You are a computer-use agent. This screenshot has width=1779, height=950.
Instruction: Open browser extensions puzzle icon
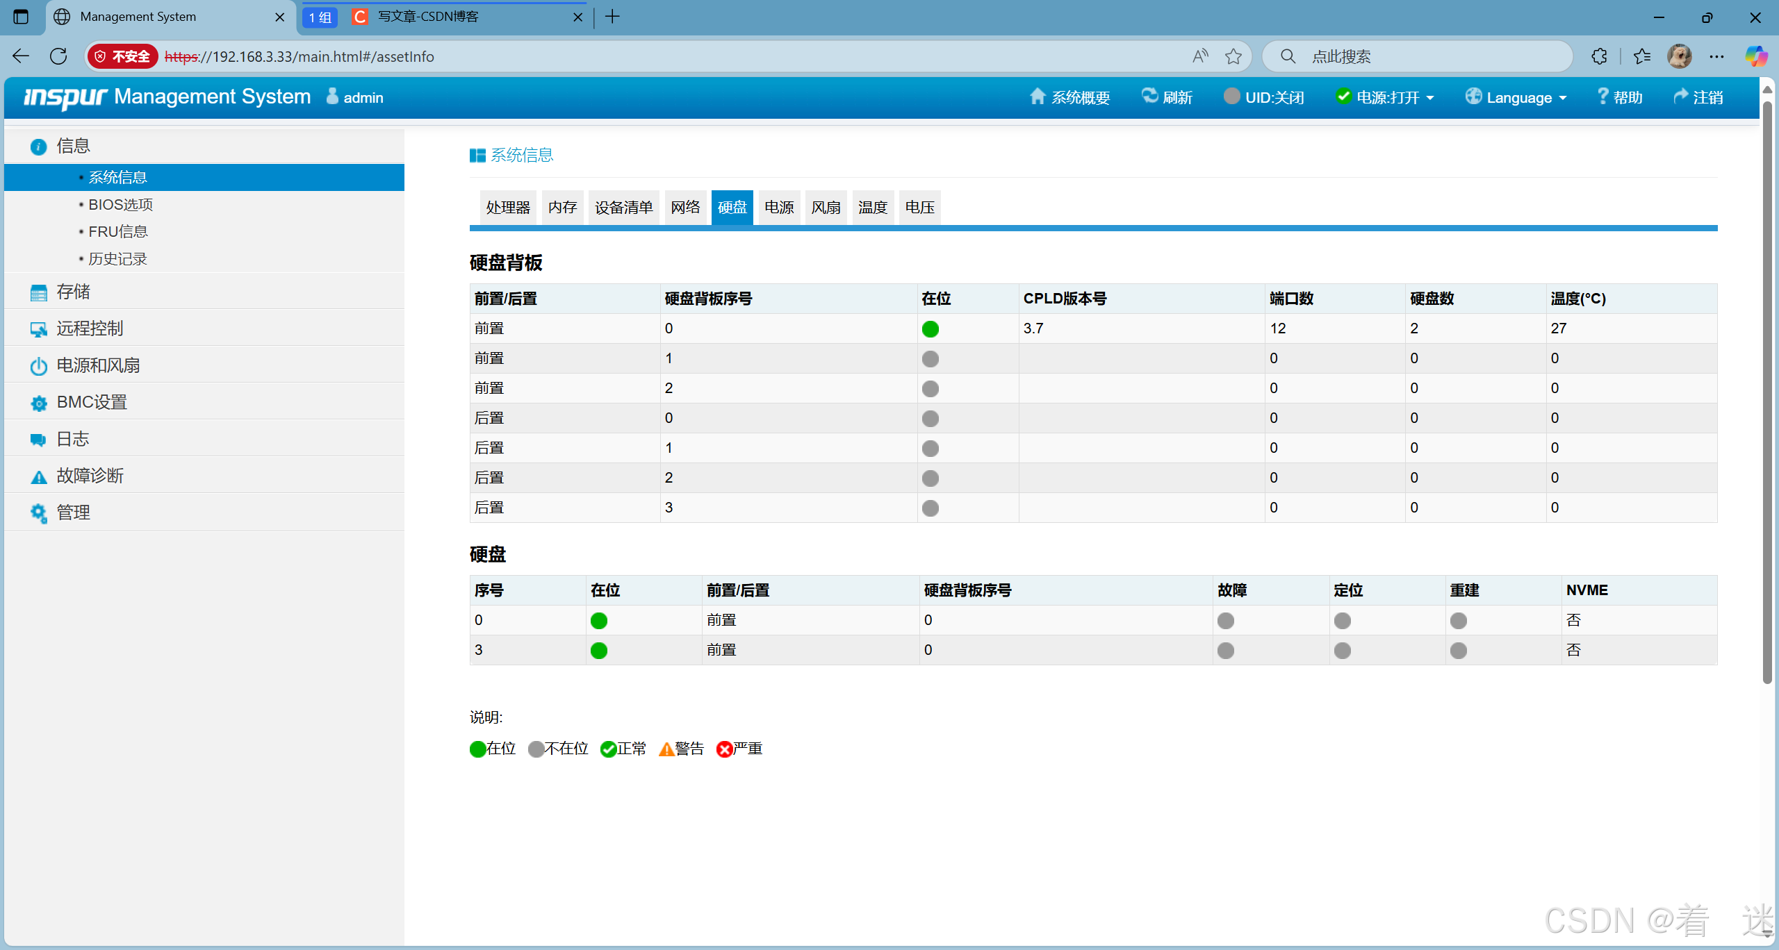click(x=1599, y=56)
